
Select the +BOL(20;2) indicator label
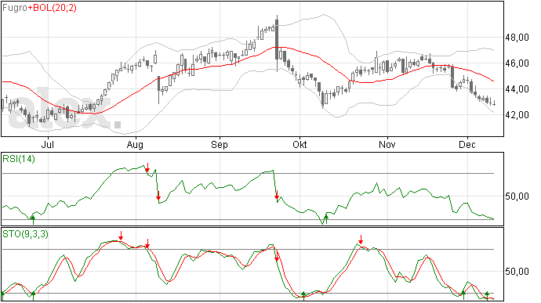[52, 8]
